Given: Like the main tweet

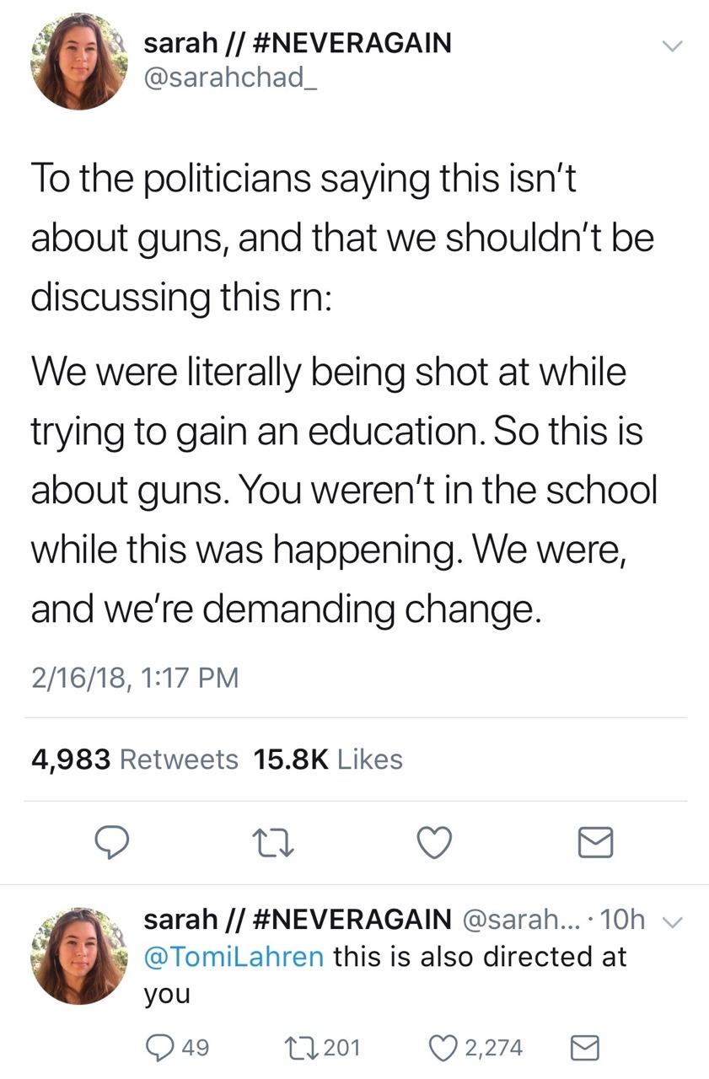Looking at the screenshot, I should 435,842.
